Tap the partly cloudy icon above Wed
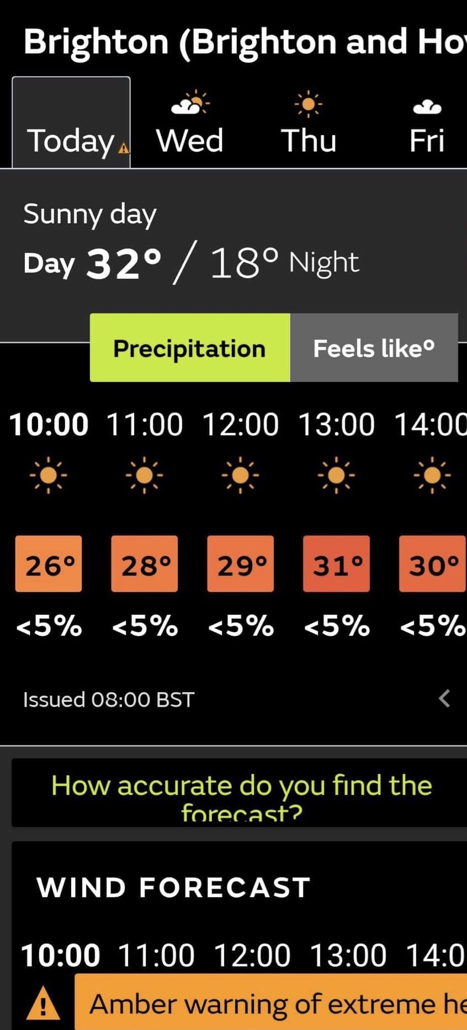The width and height of the screenshot is (467, 1030). (x=190, y=103)
